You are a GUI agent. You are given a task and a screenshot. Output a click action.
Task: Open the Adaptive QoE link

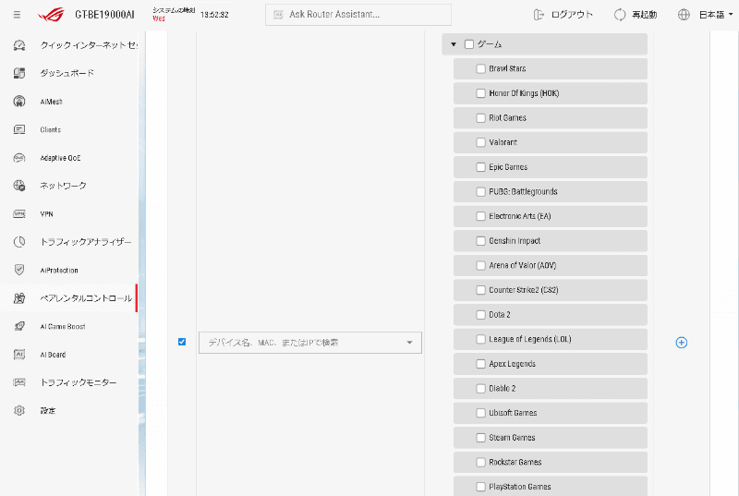coord(60,158)
